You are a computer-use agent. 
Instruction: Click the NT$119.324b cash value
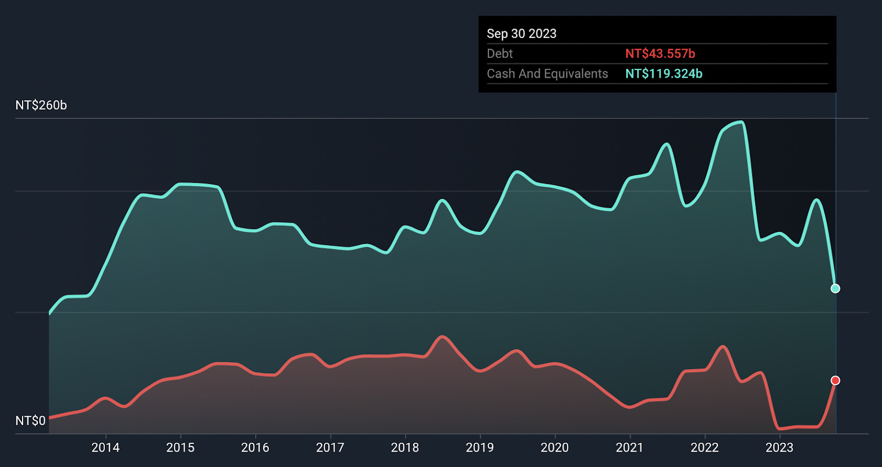(x=664, y=73)
